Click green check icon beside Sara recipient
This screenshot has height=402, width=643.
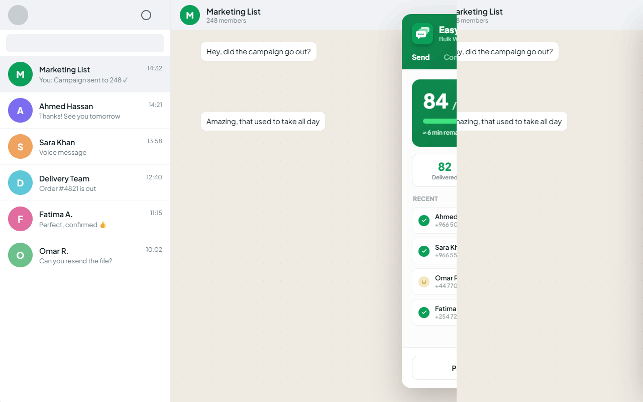[424, 251]
